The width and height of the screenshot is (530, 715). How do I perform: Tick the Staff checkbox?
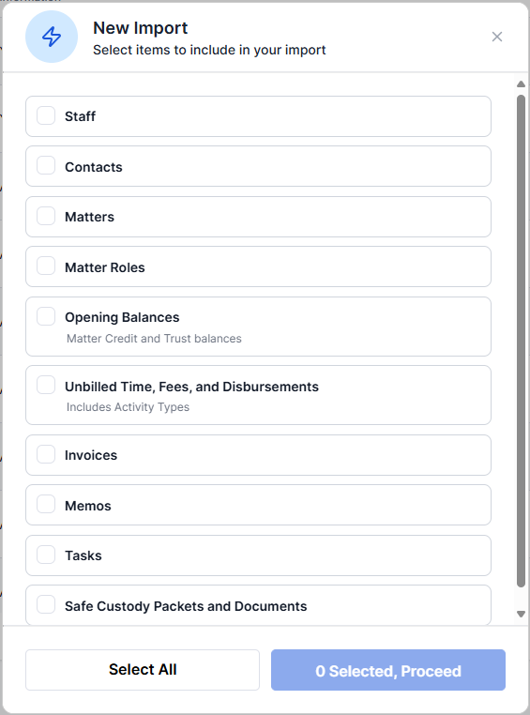[46, 115]
